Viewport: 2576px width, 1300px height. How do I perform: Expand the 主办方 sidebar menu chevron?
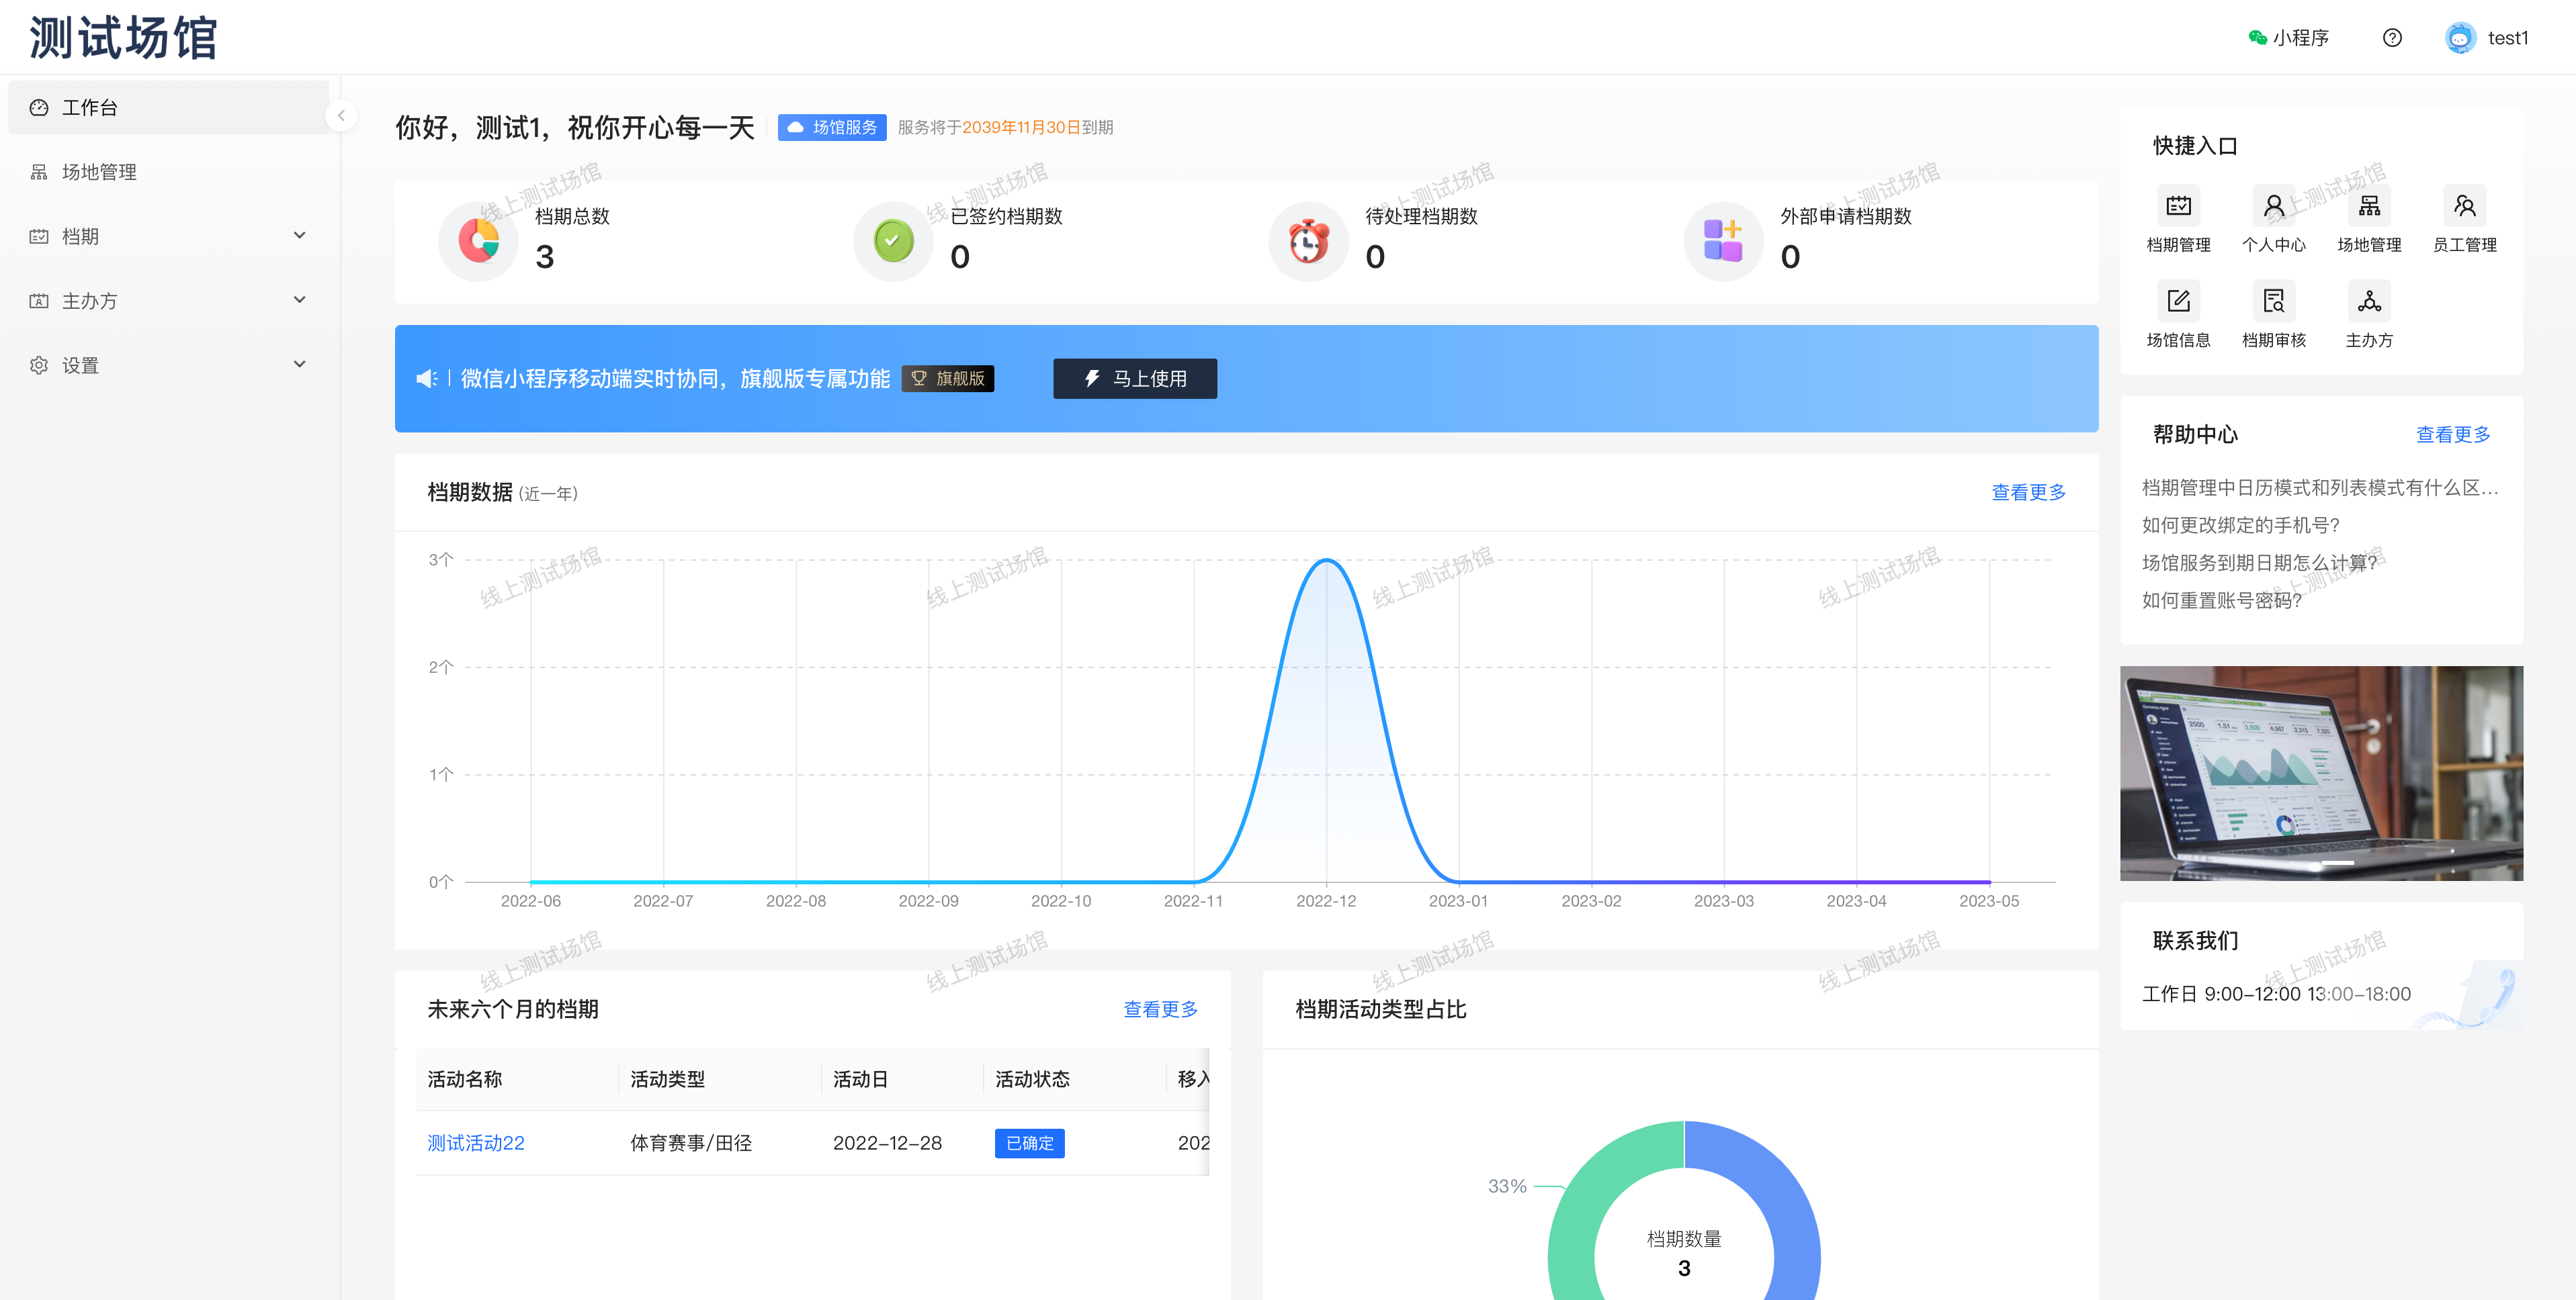(299, 299)
